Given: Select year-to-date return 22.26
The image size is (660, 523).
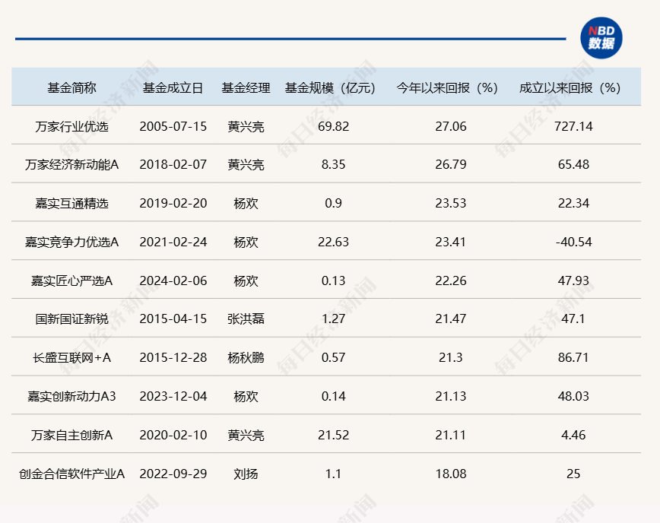Looking at the screenshot, I should (x=451, y=281).
